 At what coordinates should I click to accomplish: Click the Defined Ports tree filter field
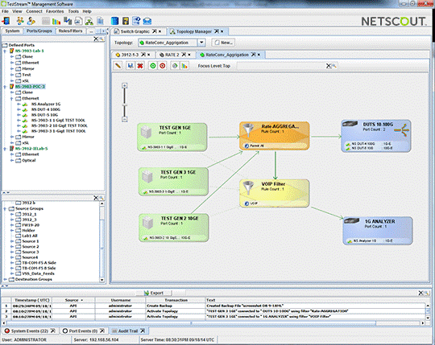click(48, 39)
